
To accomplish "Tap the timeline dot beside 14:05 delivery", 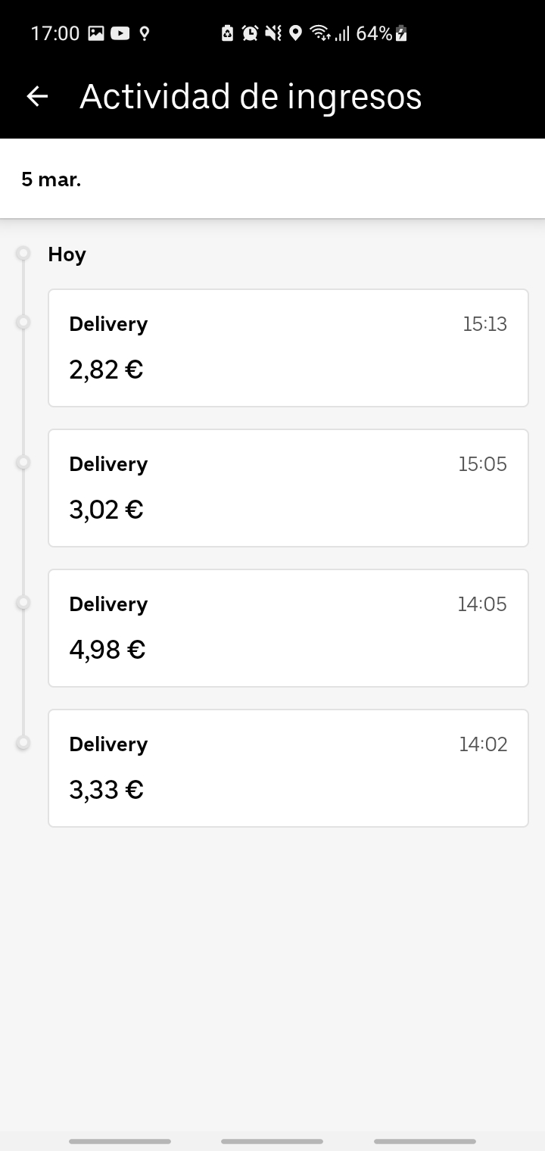I will coord(23,603).
